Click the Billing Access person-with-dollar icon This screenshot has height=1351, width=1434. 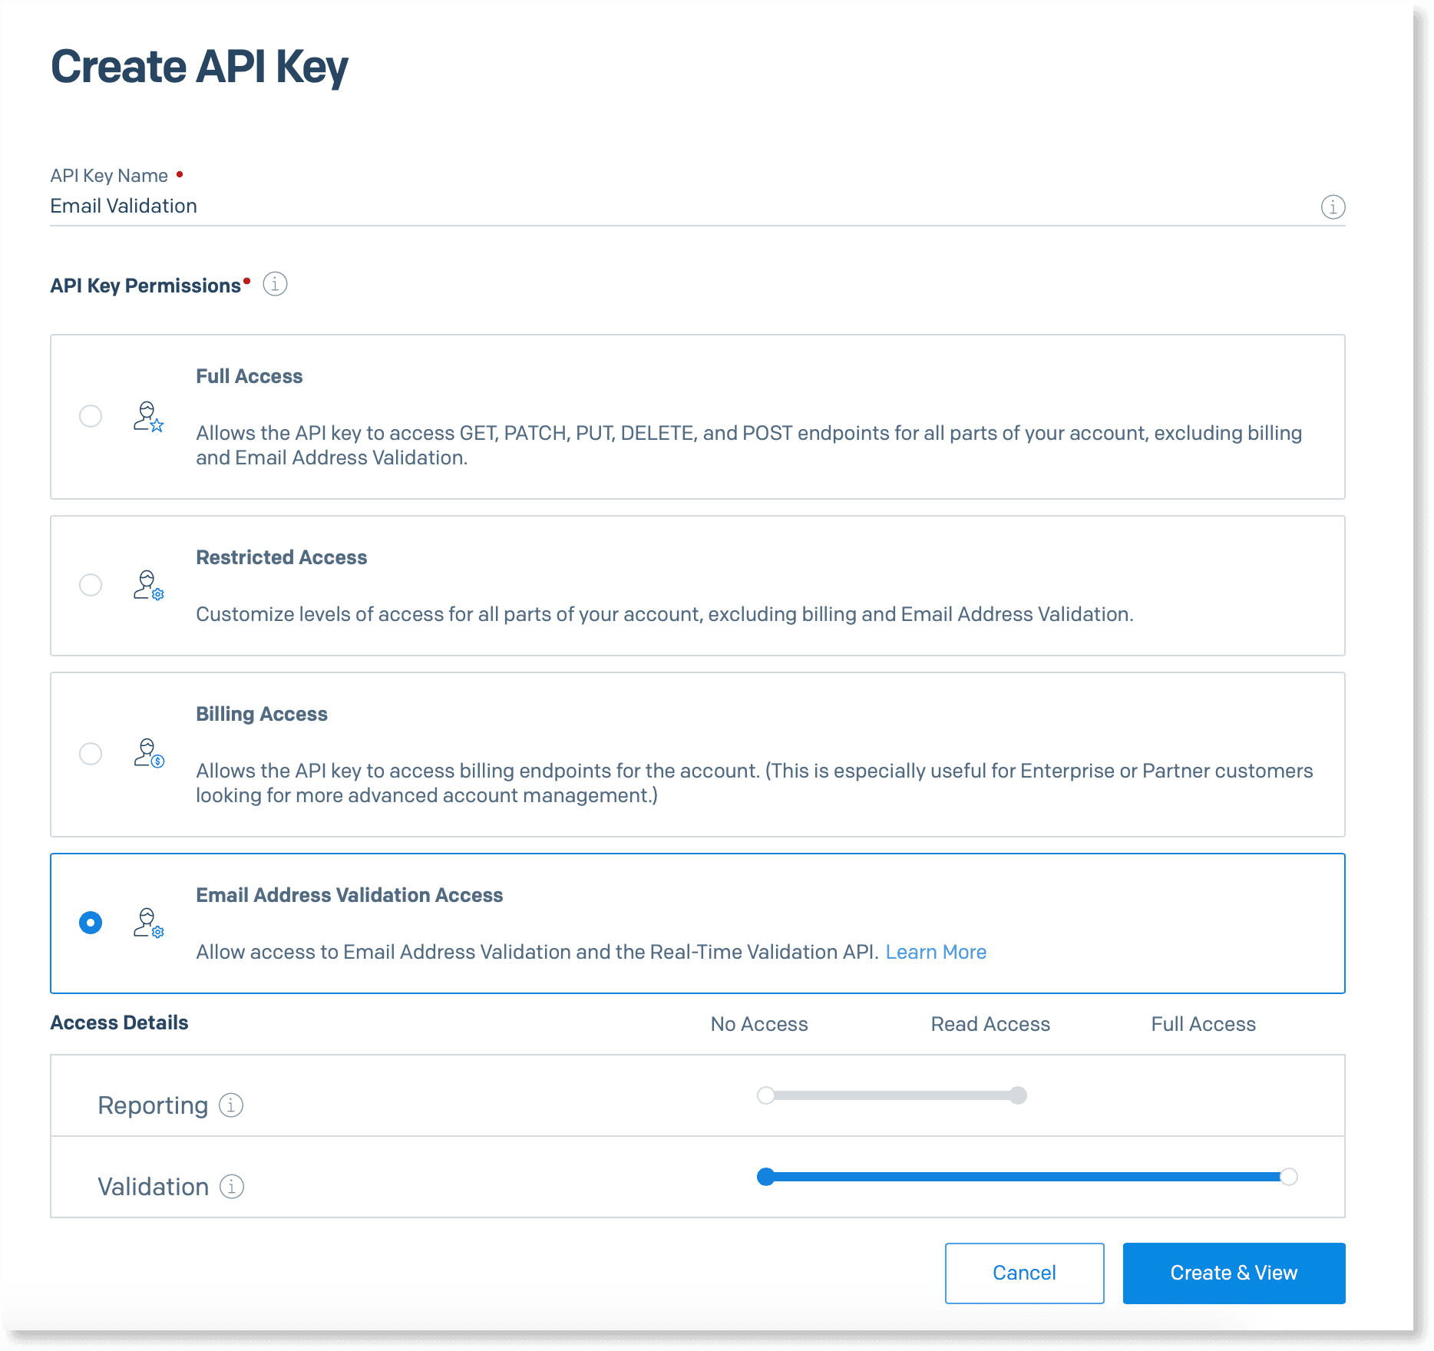148,756
